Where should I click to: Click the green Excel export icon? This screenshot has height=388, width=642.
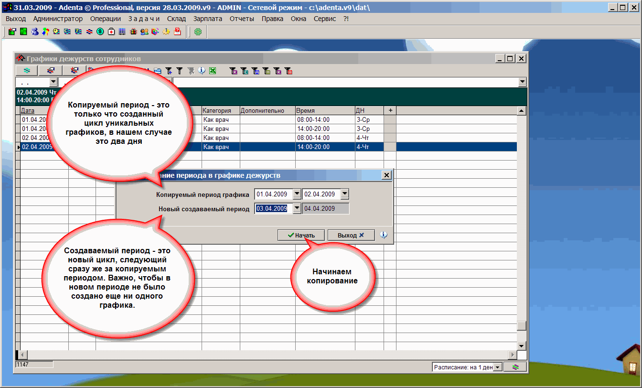click(x=213, y=71)
